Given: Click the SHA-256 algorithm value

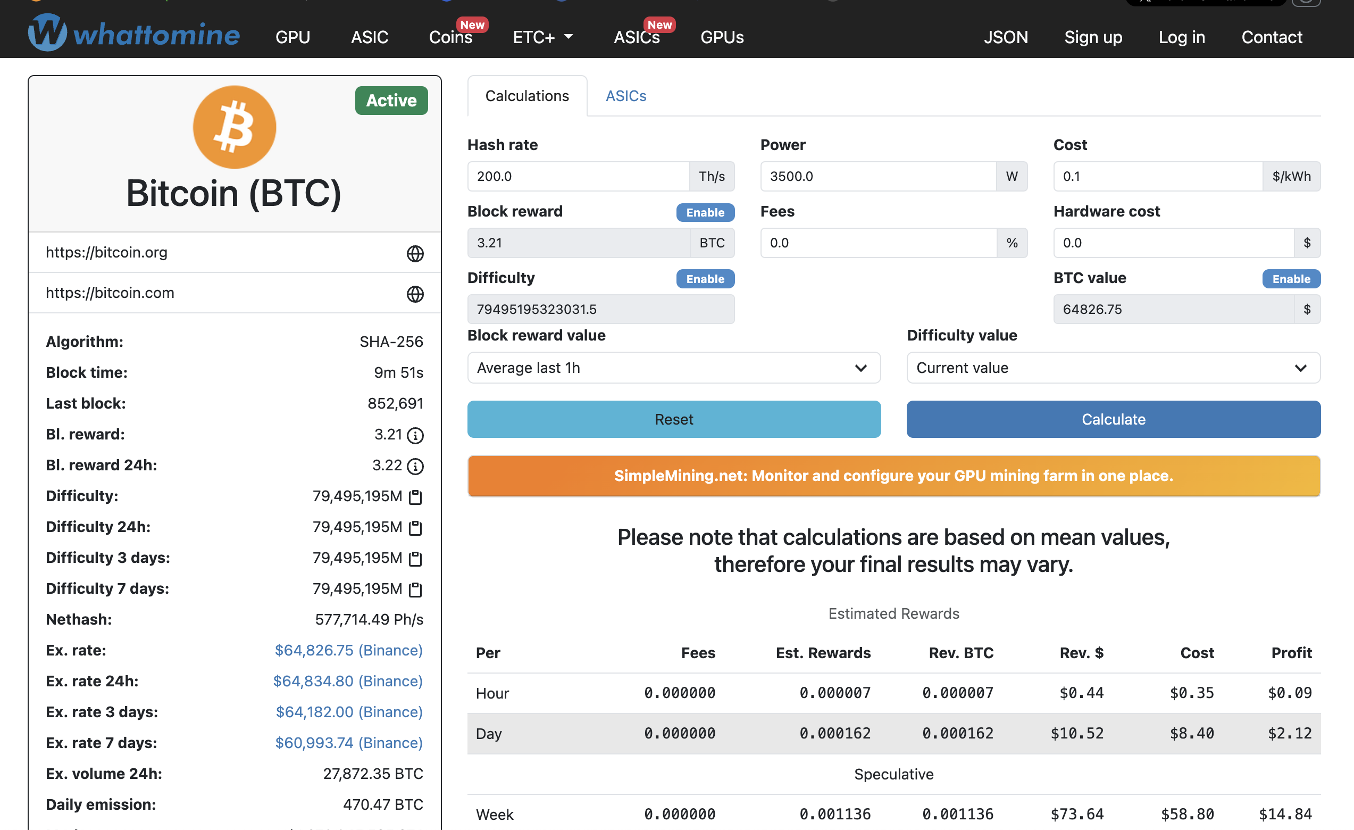Looking at the screenshot, I should point(391,342).
